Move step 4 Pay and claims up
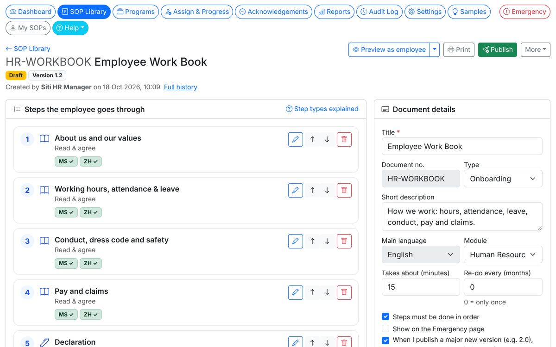 tap(312, 292)
